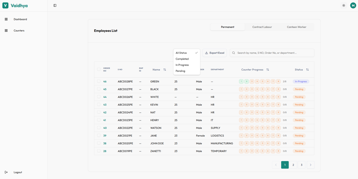Sort by Name column arrows icon
Viewport: 358px width, 179px height.
click(x=165, y=70)
